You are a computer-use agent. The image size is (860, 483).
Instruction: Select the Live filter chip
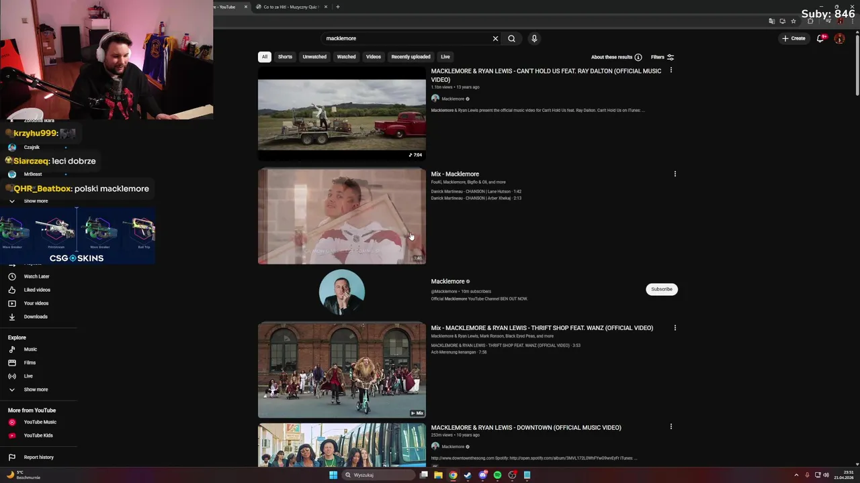(x=445, y=57)
